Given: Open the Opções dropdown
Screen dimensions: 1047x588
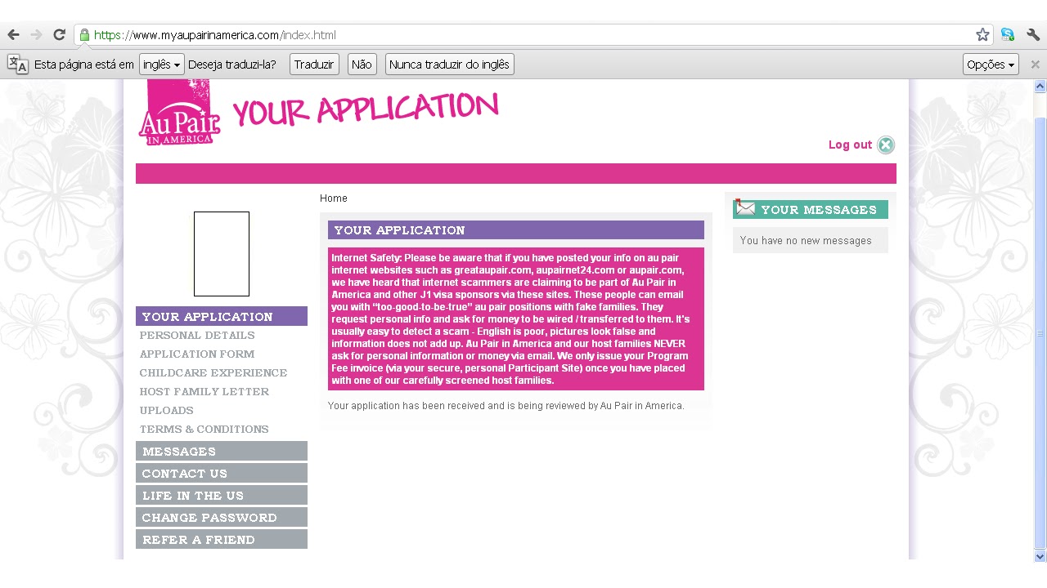Looking at the screenshot, I should click(x=991, y=65).
